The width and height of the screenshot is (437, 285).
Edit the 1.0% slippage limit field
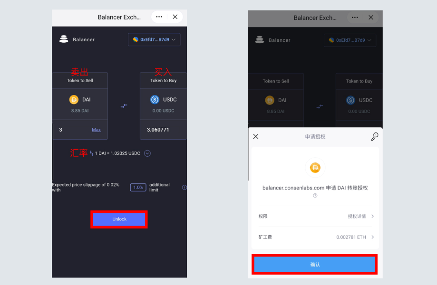click(138, 187)
